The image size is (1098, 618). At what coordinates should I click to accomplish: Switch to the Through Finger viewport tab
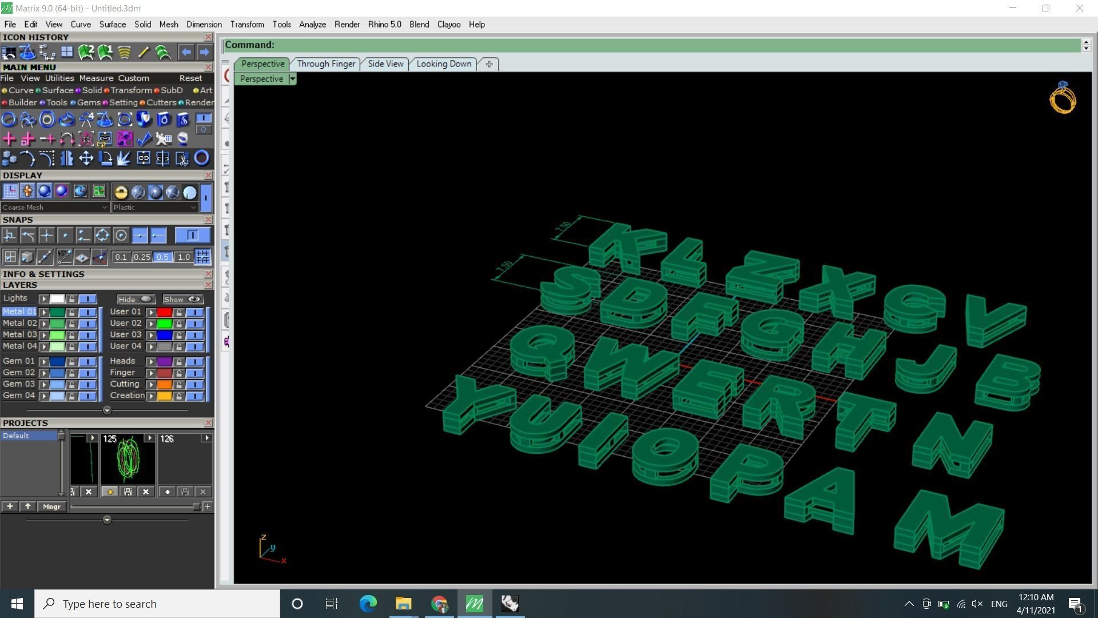tap(326, 64)
